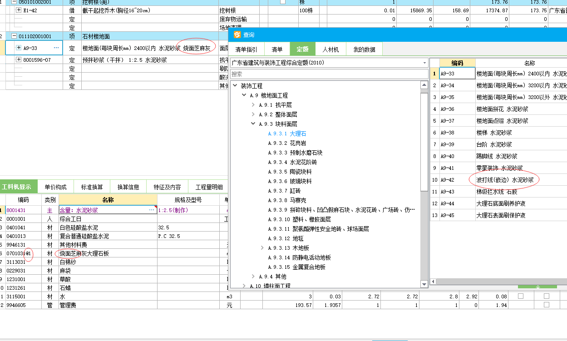Select the A9-40 踢脚线 水泥砂浆 row

coord(498,156)
